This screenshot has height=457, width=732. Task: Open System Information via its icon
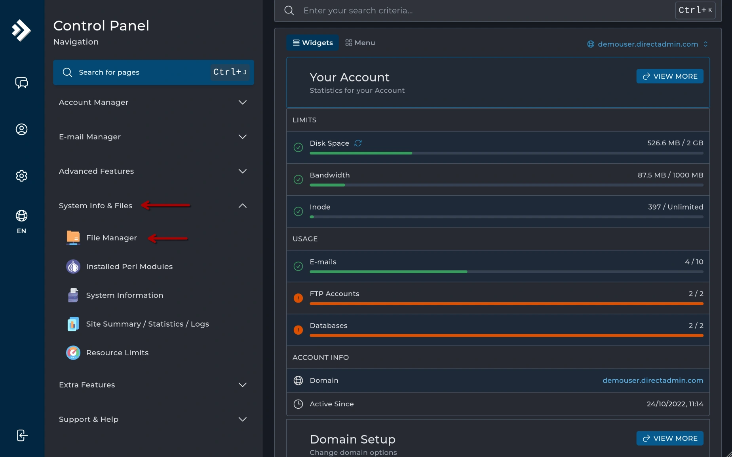(73, 295)
